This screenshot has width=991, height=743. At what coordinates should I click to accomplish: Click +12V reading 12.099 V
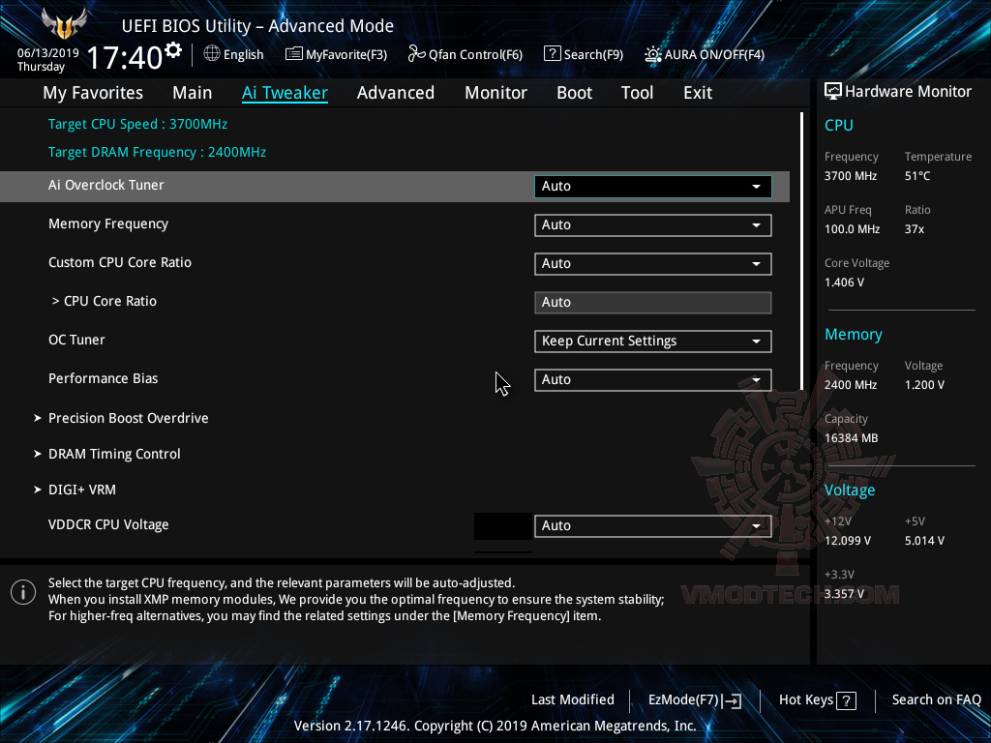pyautogui.click(x=848, y=541)
